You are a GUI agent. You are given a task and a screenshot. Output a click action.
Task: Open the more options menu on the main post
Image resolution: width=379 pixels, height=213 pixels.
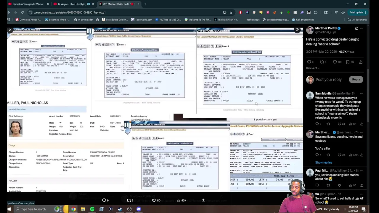pyautogui.click(x=362, y=28)
